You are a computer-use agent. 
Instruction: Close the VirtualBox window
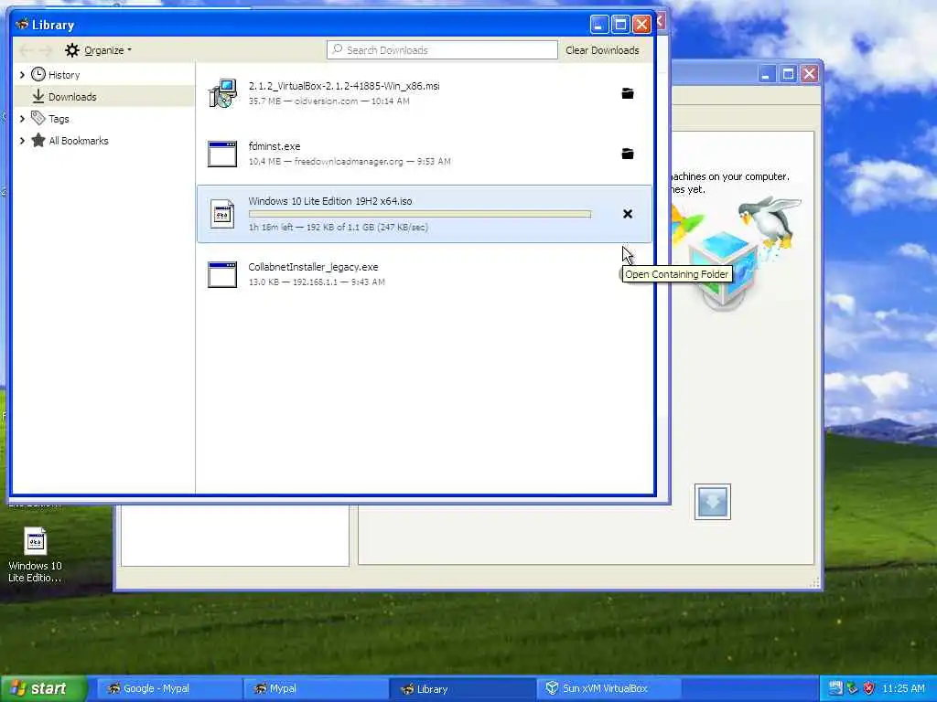click(x=809, y=74)
